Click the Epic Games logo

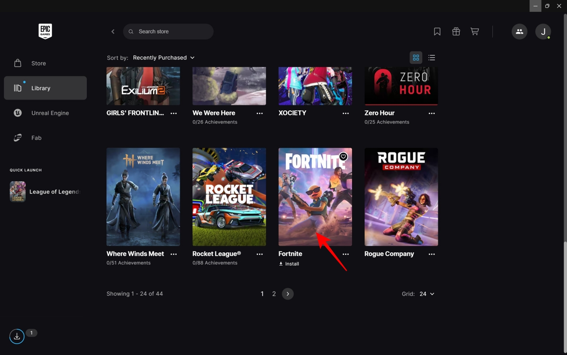click(x=45, y=31)
